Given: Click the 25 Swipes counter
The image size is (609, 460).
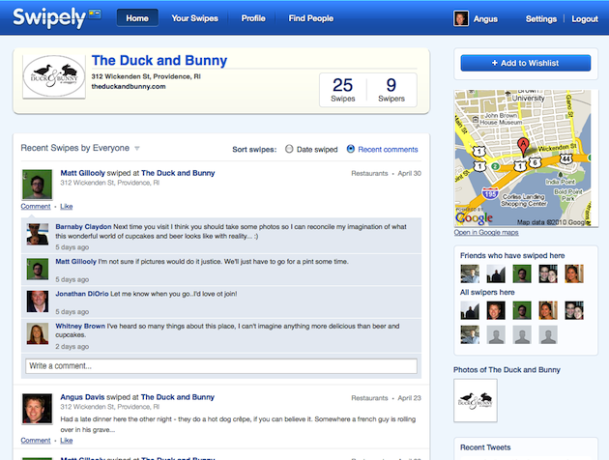Looking at the screenshot, I should 343,90.
